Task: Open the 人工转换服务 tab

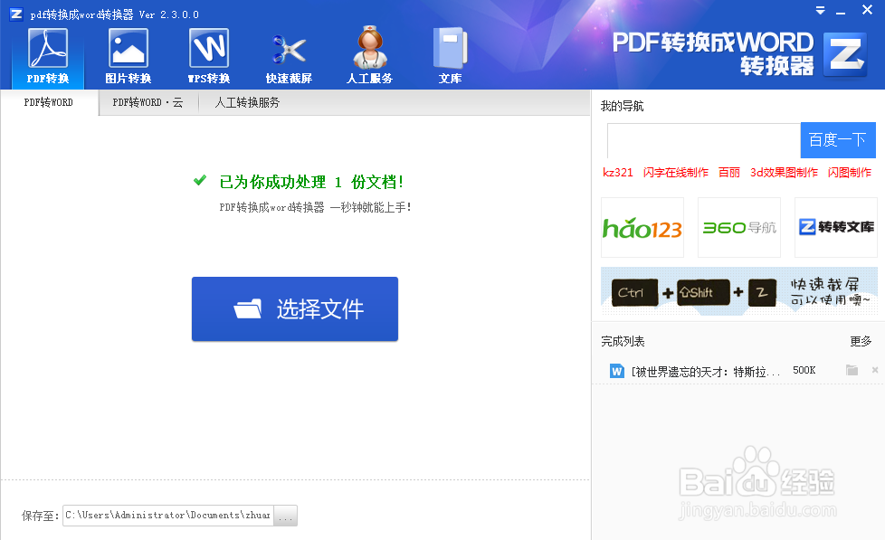Action: 246,103
